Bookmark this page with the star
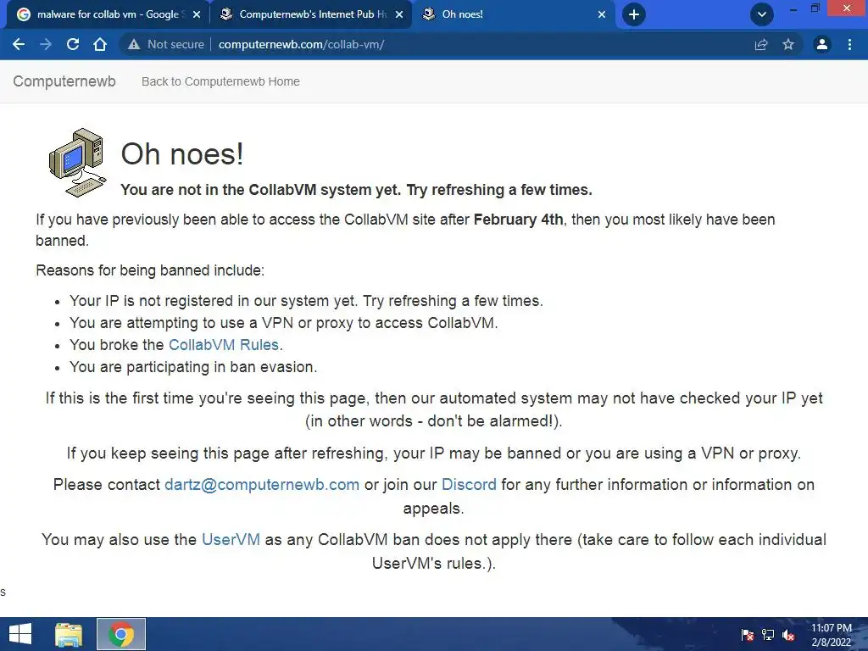This screenshot has width=868, height=651. click(788, 44)
